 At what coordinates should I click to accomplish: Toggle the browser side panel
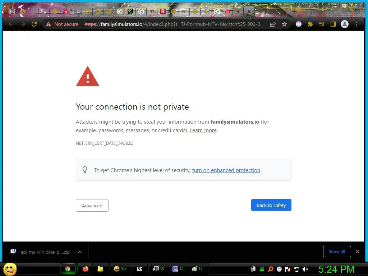(333, 24)
